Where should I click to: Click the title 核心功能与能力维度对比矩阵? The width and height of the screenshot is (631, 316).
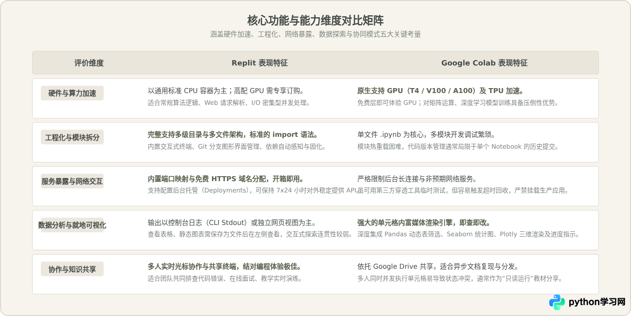pyautogui.click(x=315, y=21)
